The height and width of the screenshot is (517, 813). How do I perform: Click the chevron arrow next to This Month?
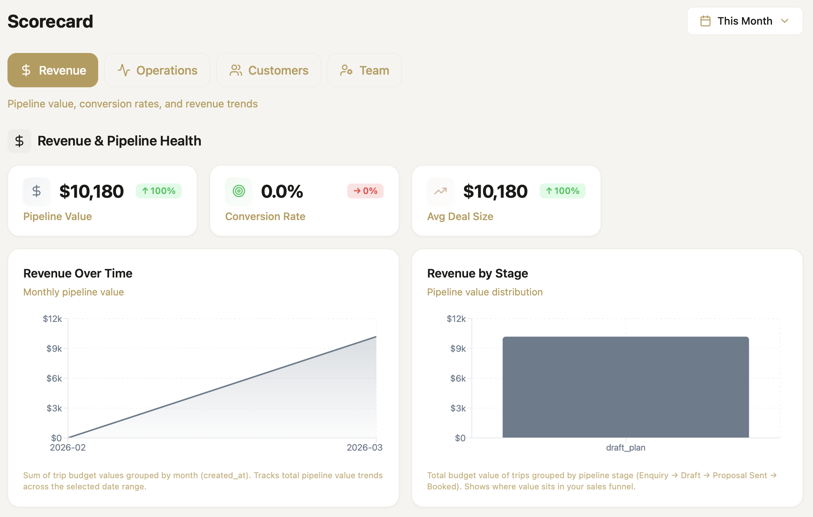(x=785, y=21)
